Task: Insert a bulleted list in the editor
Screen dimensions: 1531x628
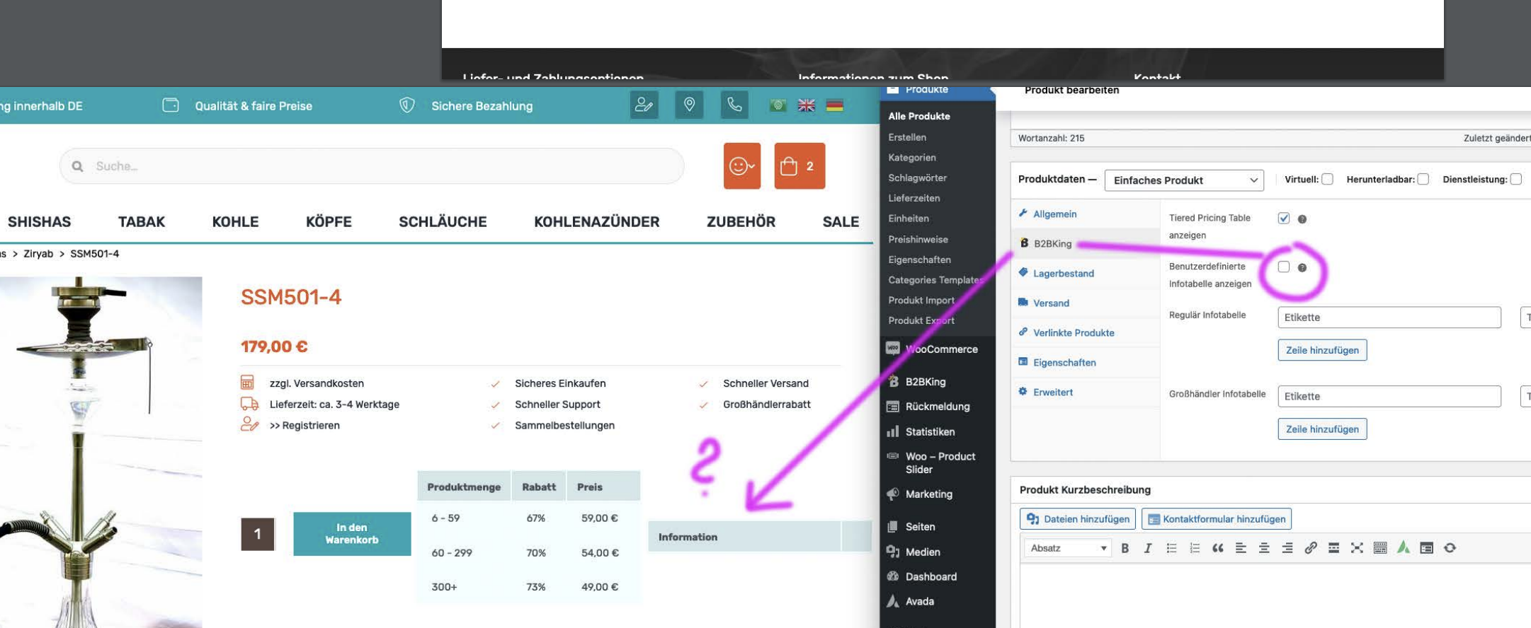Action: pyautogui.click(x=1171, y=548)
